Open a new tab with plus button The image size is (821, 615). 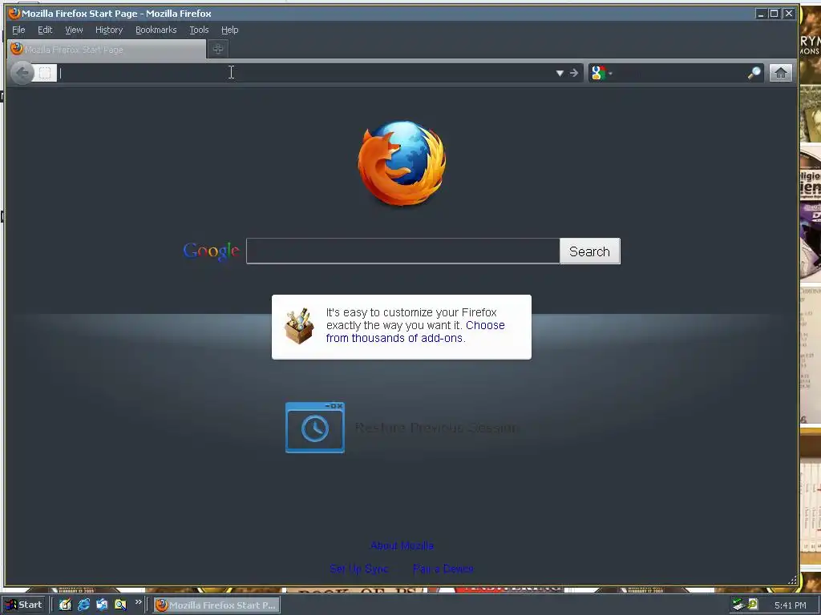click(x=218, y=49)
